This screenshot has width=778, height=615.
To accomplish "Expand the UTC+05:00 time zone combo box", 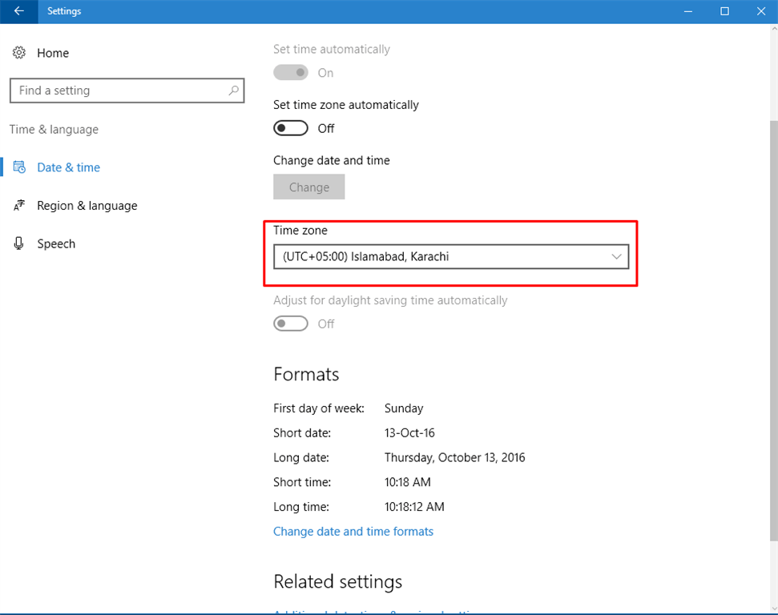I will [x=451, y=256].
